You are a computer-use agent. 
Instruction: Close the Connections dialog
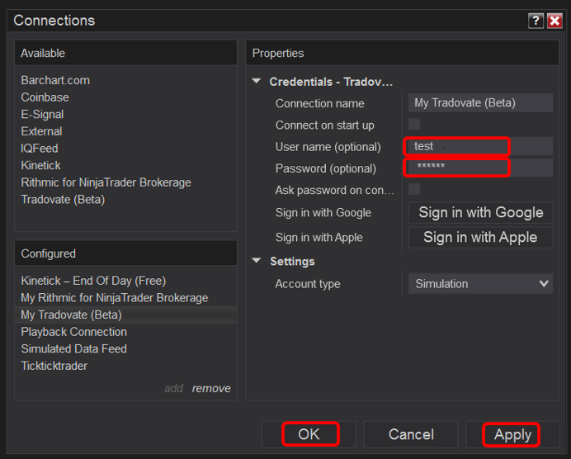coord(554,21)
